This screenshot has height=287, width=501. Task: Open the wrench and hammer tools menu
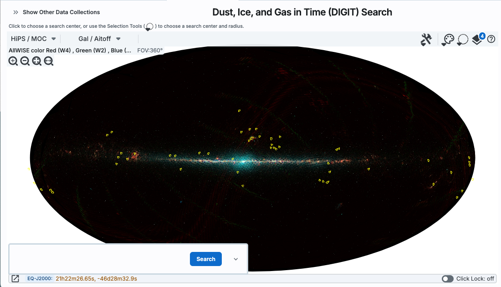(426, 40)
